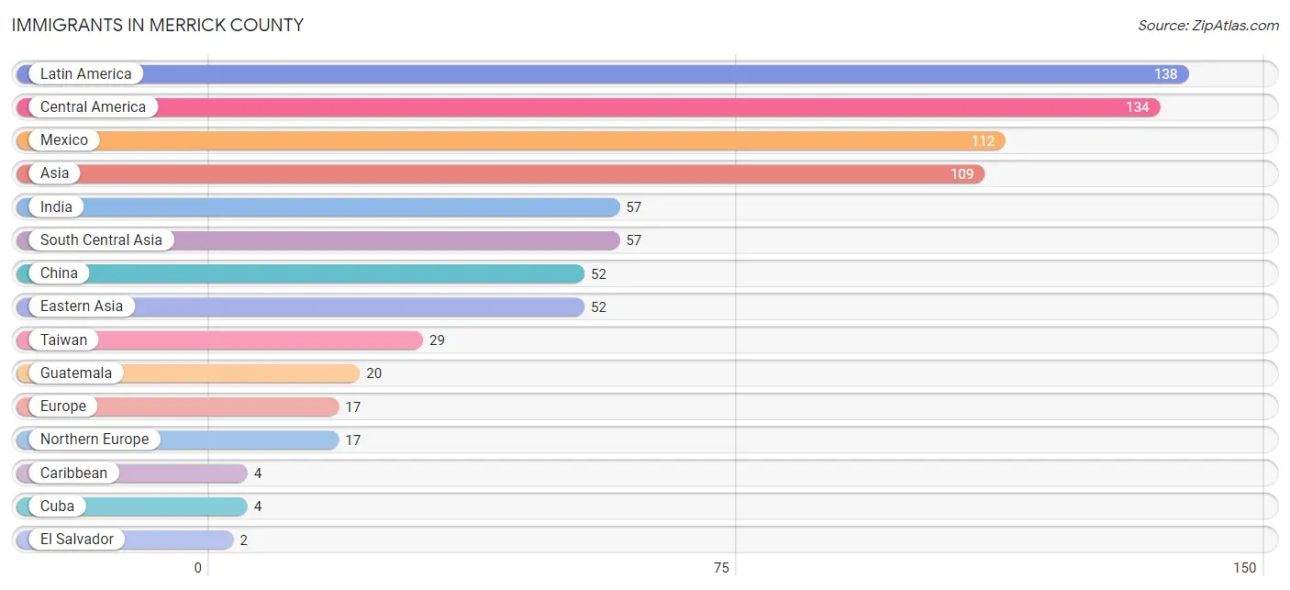Viewport: 1290px width, 590px height.
Task: Select the El Salvador bar
Action: (x=125, y=540)
